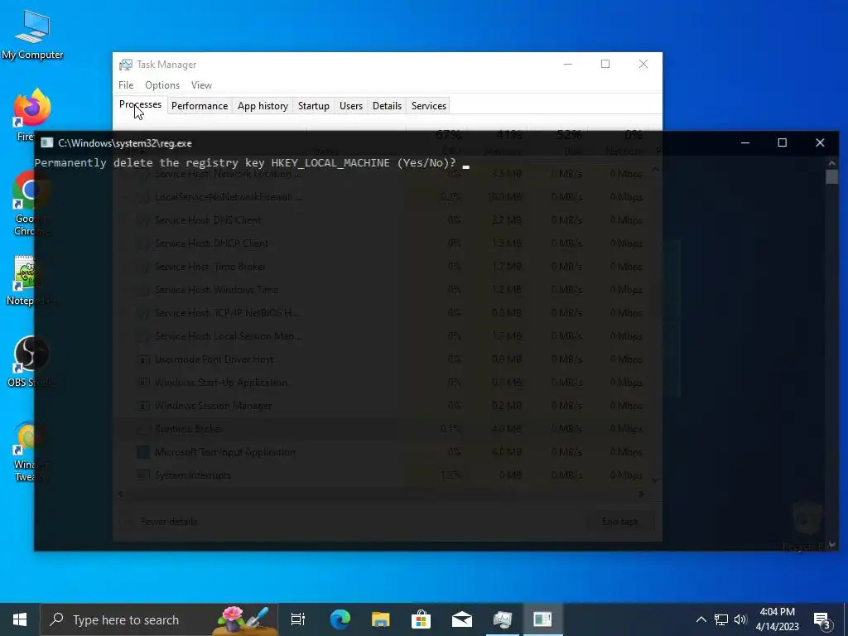Image resolution: width=848 pixels, height=636 pixels.
Task: Click the console scrollbar up arrow
Action: click(x=831, y=163)
